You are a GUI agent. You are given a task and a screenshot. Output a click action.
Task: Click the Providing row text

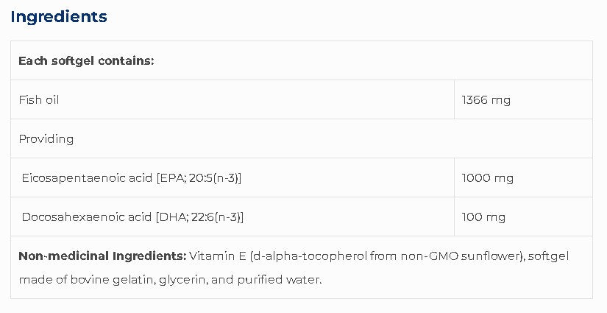pyautogui.click(x=46, y=138)
